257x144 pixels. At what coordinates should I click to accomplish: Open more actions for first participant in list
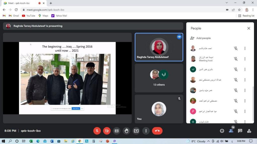pos(245,48)
